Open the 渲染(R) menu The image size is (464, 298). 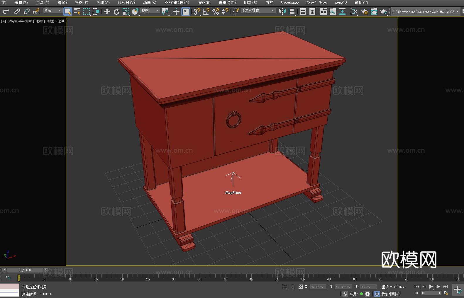[204, 3]
